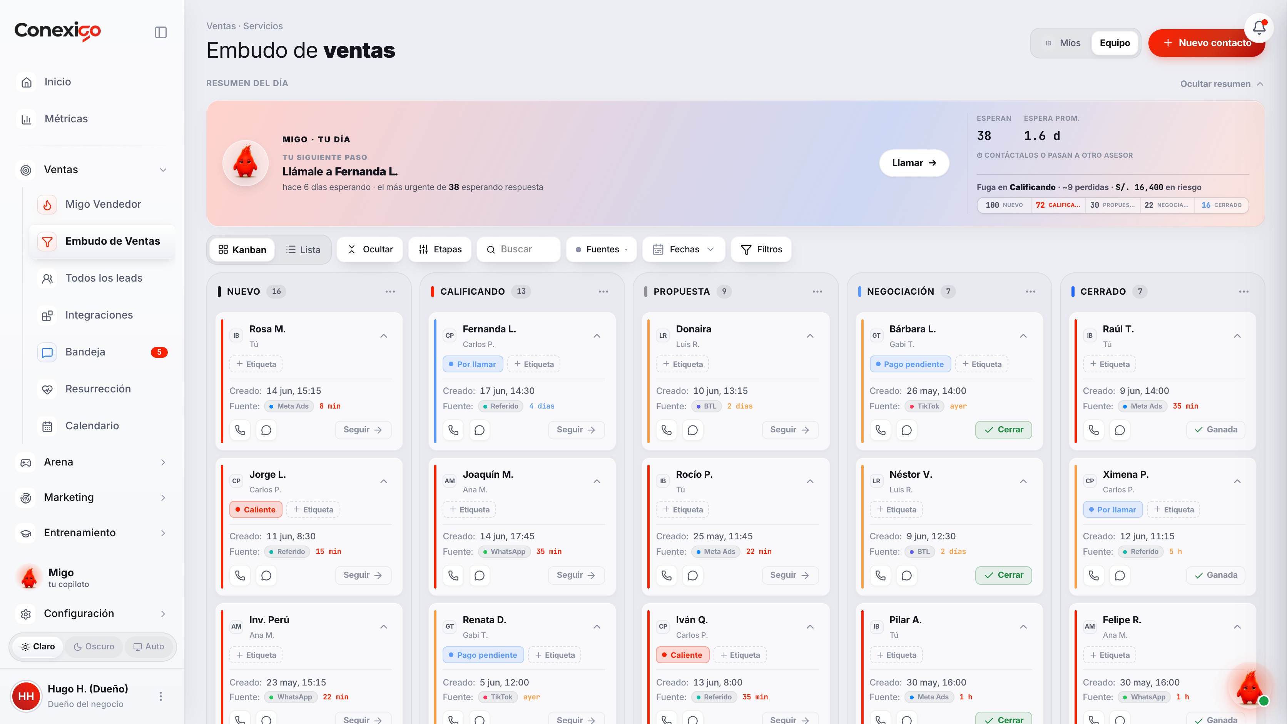Open Métricas in sidebar
This screenshot has width=1287, height=724.
coord(92,119)
